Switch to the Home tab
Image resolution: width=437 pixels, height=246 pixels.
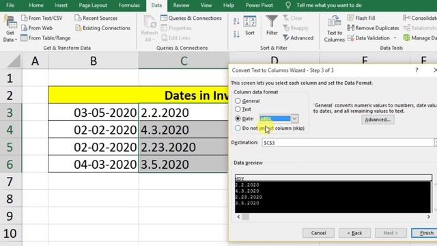coord(36,5)
